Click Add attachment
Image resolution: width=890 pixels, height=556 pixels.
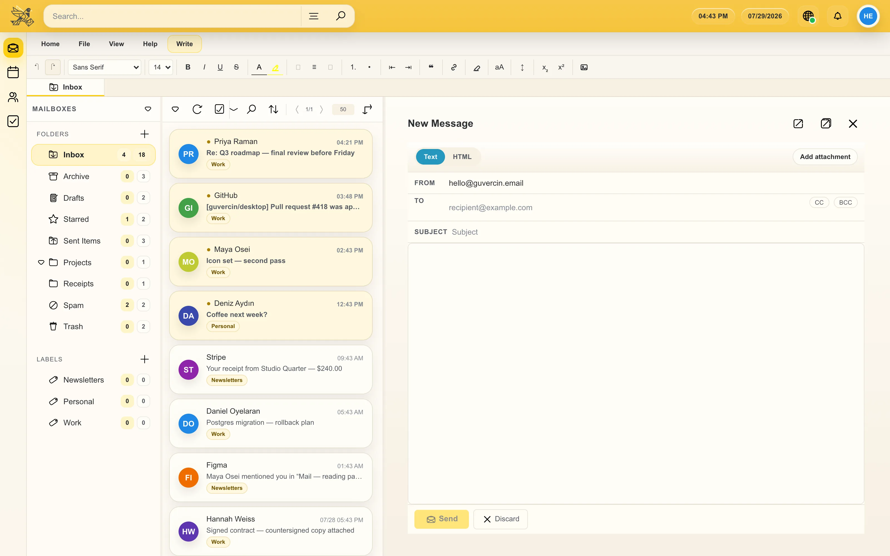(825, 157)
